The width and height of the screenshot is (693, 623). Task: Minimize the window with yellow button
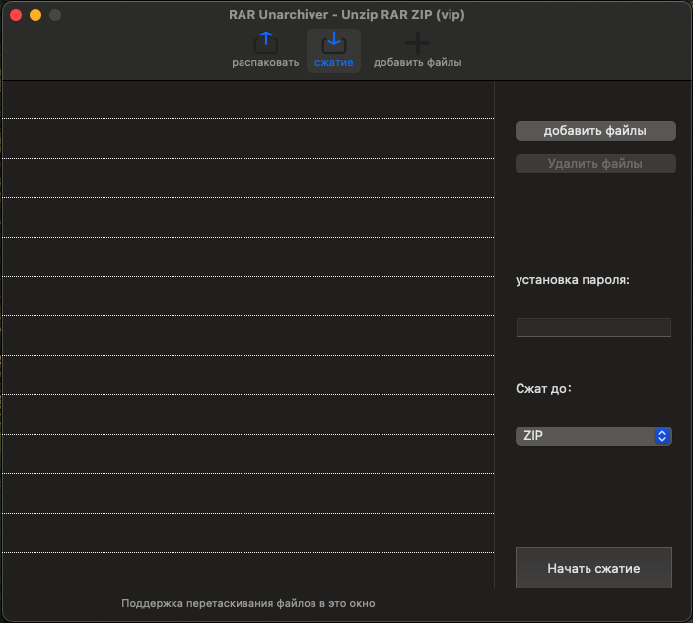(35, 15)
